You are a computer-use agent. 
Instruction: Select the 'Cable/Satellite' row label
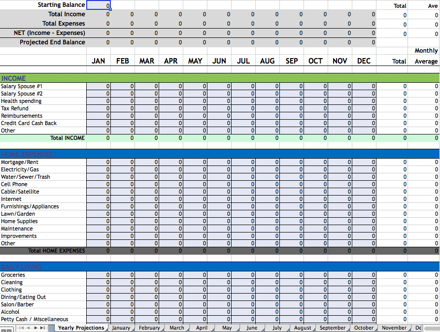(43, 192)
